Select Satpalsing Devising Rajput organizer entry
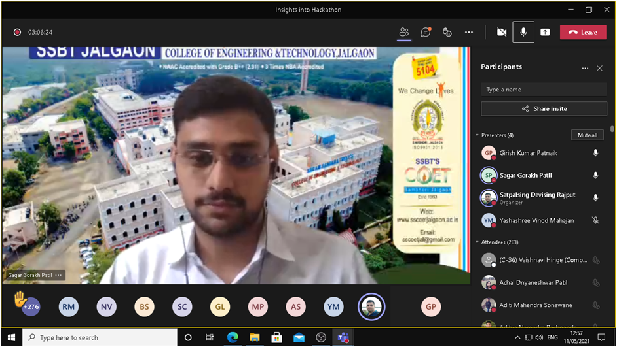This screenshot has width=617, height=347. (539, 198)
